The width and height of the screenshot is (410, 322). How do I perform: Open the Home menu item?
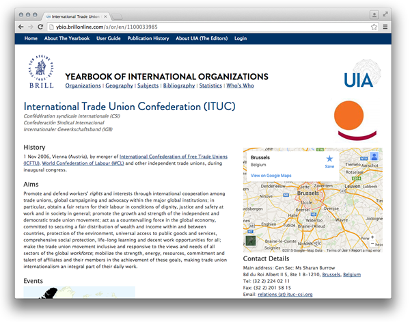[x=31, y=38]
